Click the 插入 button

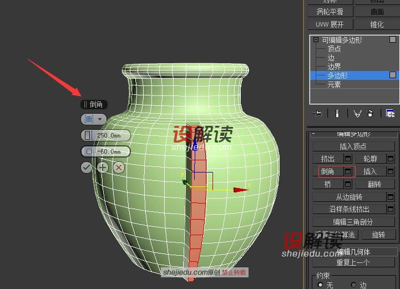tap(371, 171)
